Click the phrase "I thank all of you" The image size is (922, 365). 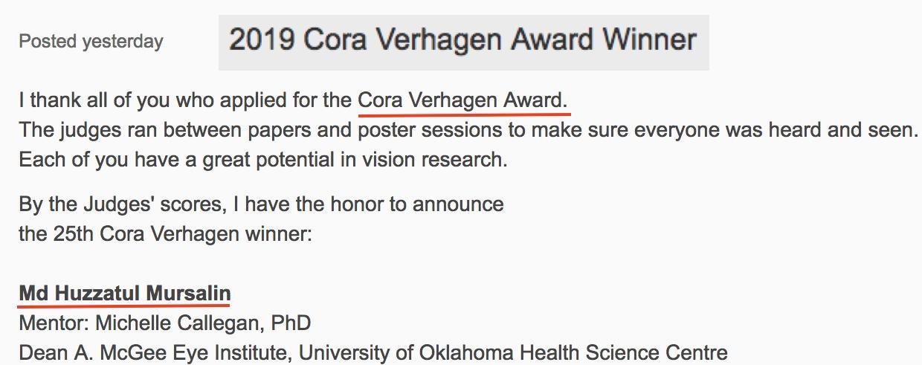pyautogui.click(x=82, y=100)
